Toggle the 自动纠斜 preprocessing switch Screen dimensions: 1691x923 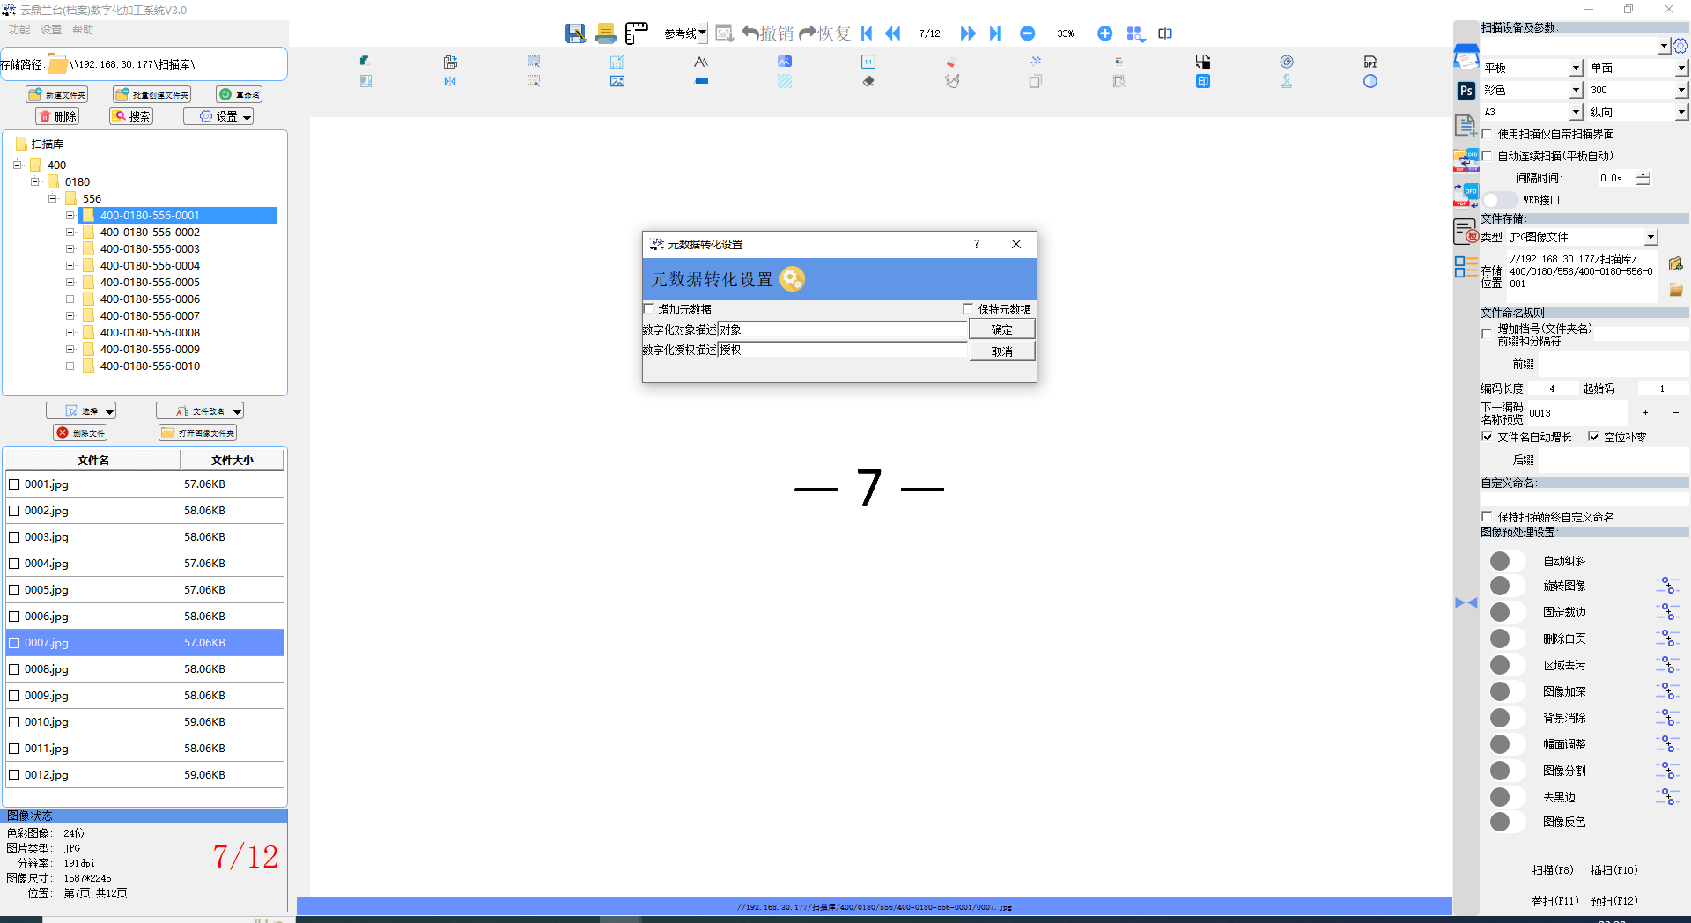[x=1505, y=561]
